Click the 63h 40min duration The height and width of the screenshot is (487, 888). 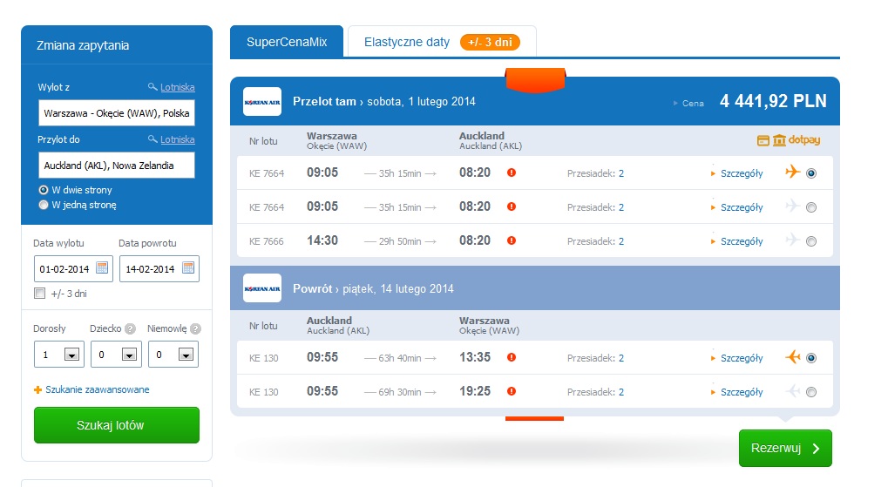click(x=400, y=358)
